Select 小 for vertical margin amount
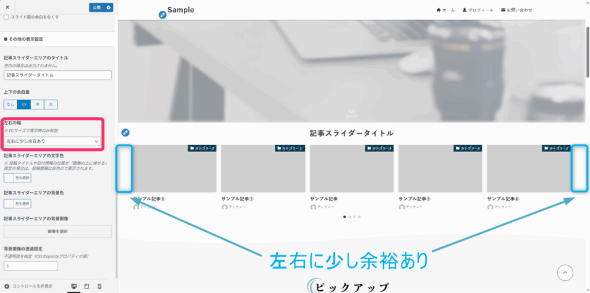 (x=24, y=105)
